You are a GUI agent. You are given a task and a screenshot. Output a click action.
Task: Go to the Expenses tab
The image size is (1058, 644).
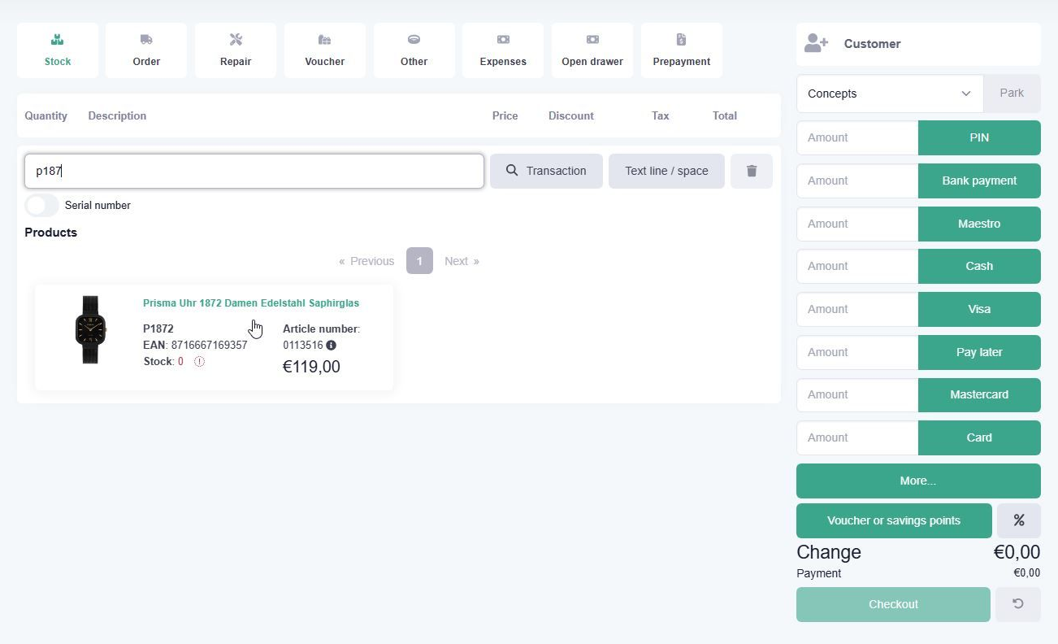tap(503, 50)
